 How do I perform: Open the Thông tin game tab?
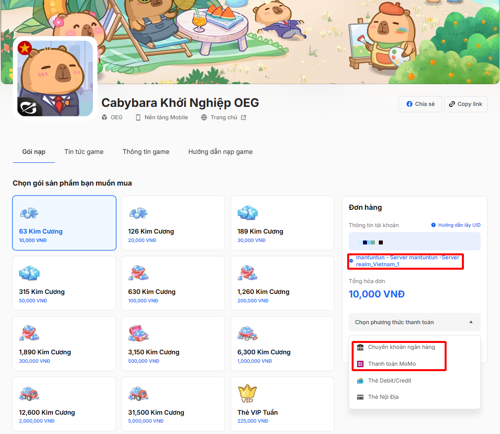point(146,152)
